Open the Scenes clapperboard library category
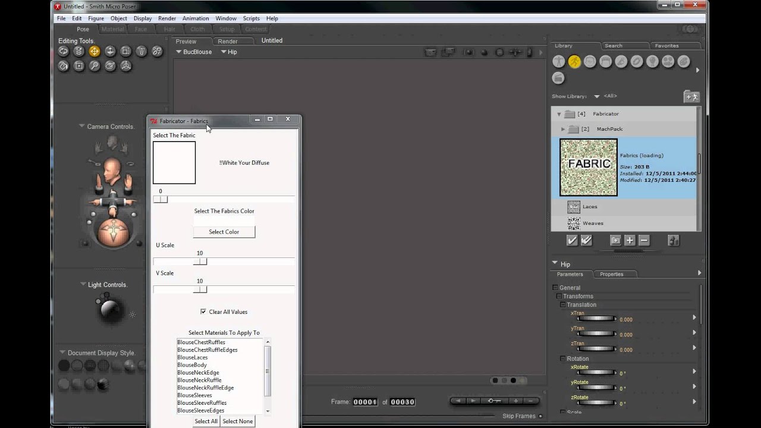Image resolution: width=761 pixels, height=428 pixels. point(558,77)
